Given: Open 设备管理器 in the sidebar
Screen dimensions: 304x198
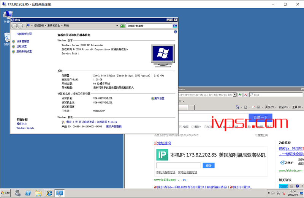Looking at the screenshot, I should pyautogui.click(x=23, y=41).
